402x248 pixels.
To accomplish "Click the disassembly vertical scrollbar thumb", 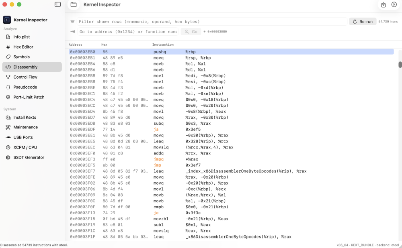I will (400, 65).
